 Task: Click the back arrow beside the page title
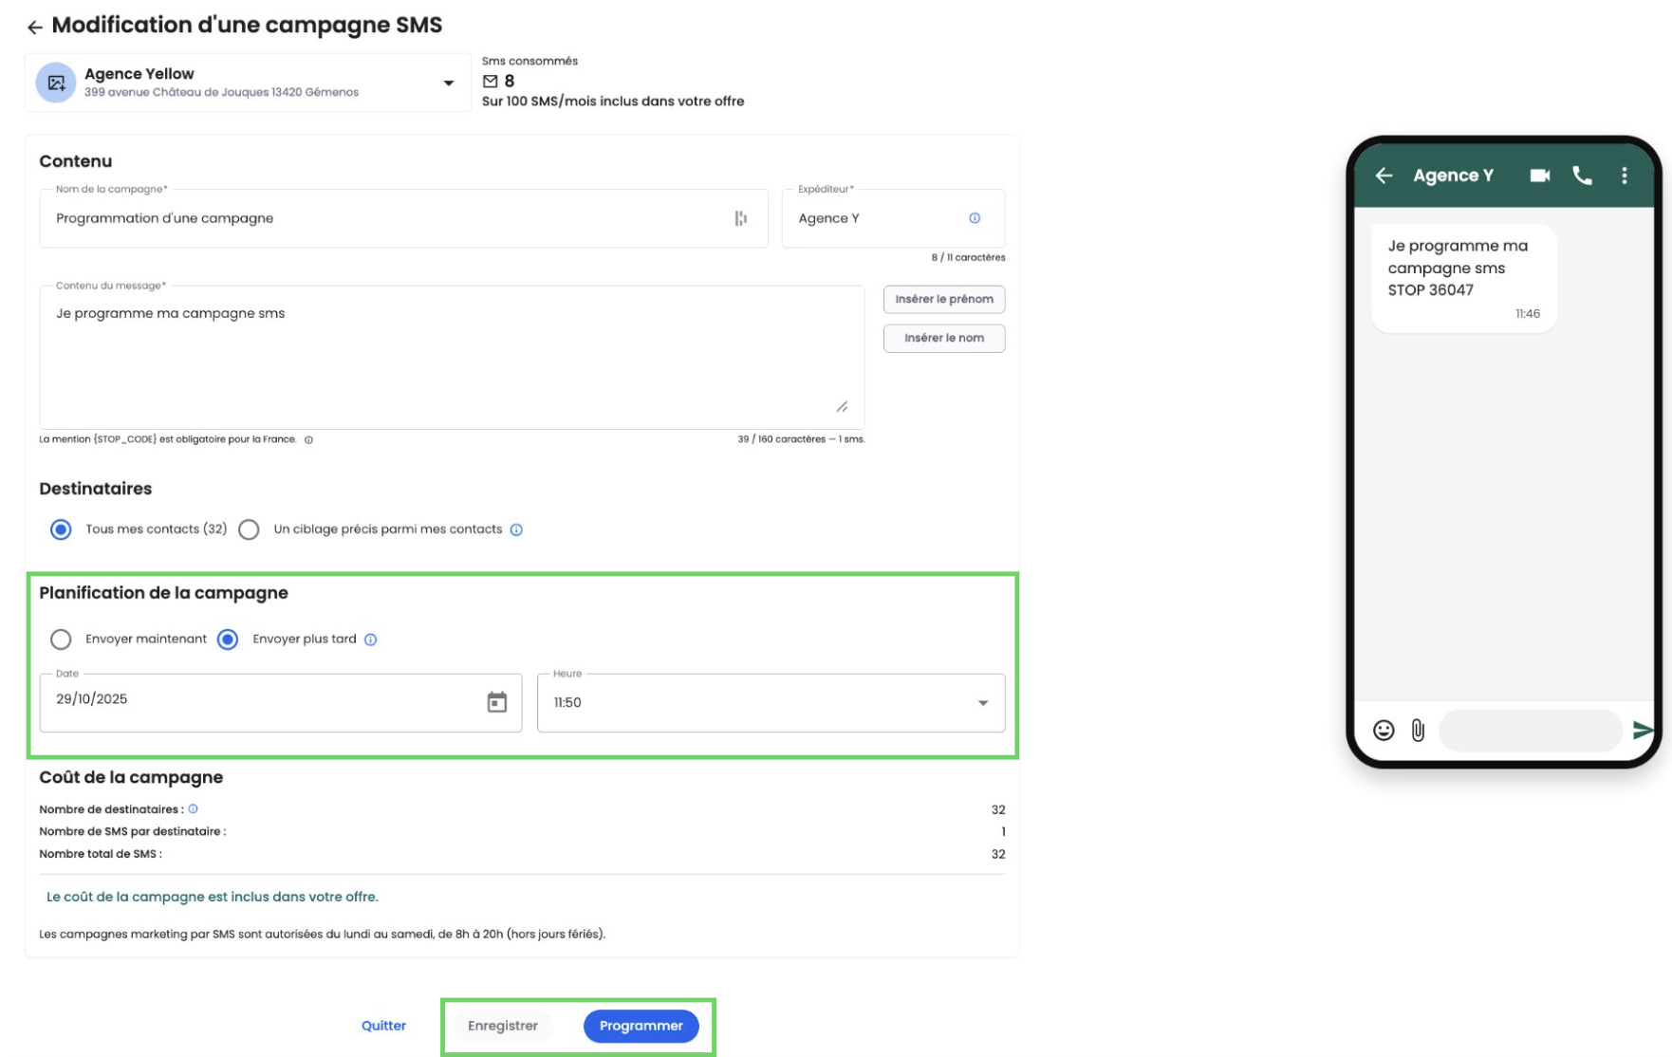tap(35, 28)
